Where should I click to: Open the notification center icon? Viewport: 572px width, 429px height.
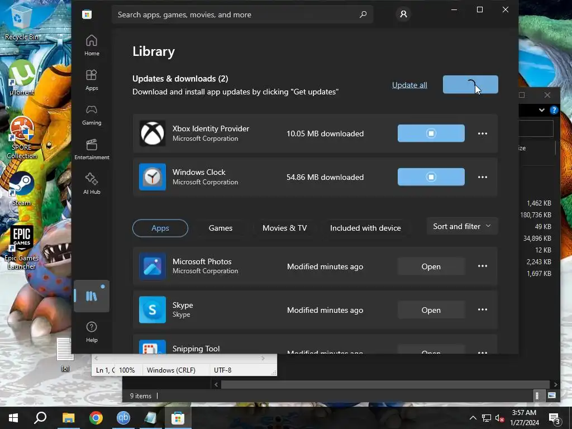click(x=555, y=419)
